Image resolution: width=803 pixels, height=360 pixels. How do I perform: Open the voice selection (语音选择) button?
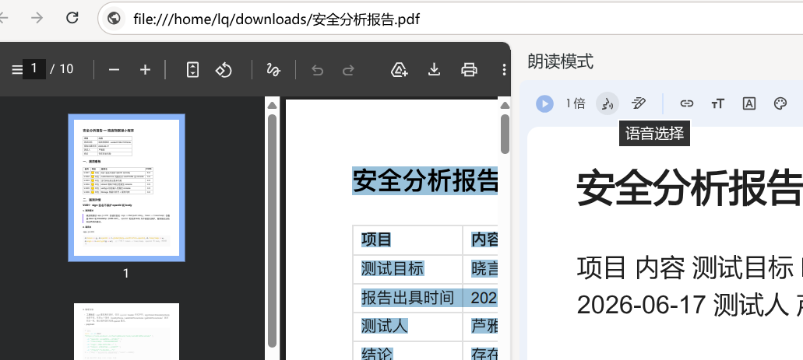[608, 104]
